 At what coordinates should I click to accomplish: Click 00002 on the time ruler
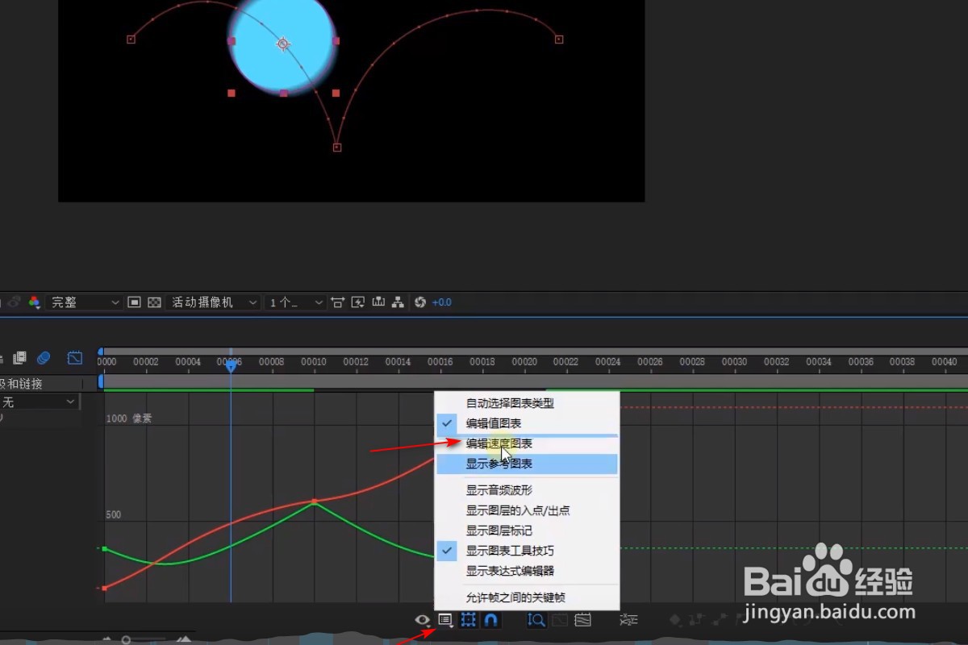coord(146,362)
